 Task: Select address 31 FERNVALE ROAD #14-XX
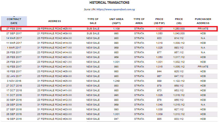54,43
